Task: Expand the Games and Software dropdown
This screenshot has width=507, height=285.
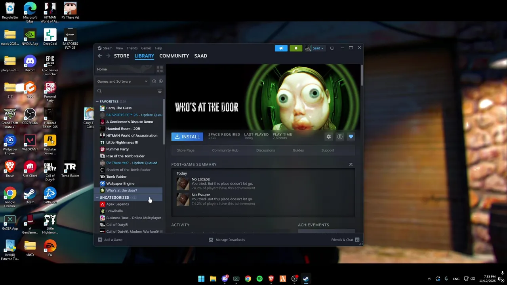Action: [x=122, y=81]
